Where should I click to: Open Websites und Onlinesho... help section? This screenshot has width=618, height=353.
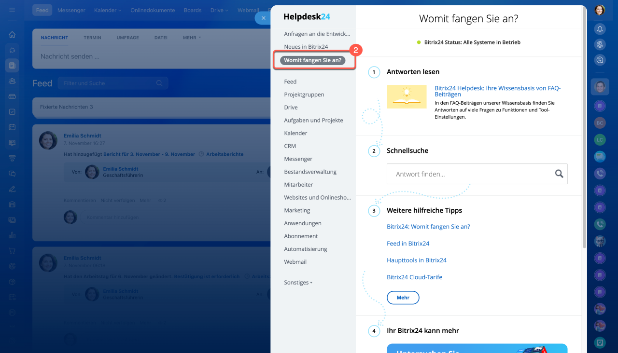(x=317, y=198)
